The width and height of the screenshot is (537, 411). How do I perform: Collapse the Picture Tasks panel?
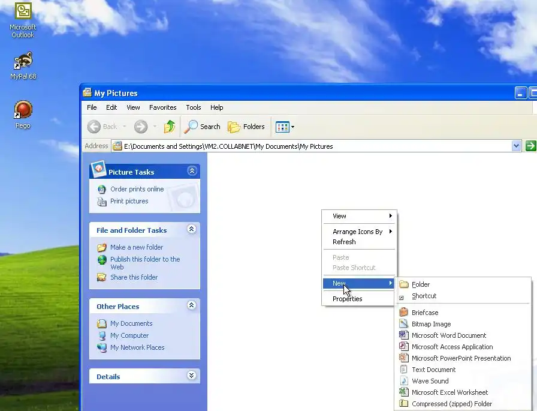coord(192,171)
